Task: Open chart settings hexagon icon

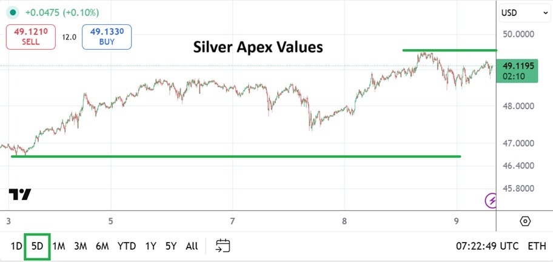Action: 525,221
